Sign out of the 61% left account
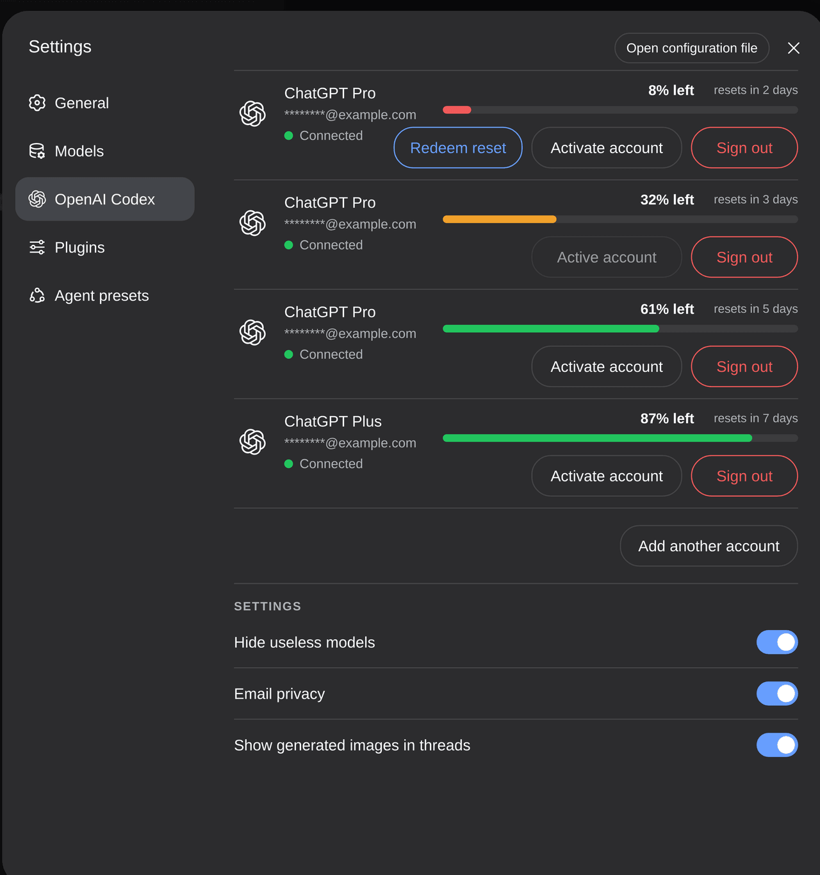Screen dimensions: 820x875 (744, 367)
